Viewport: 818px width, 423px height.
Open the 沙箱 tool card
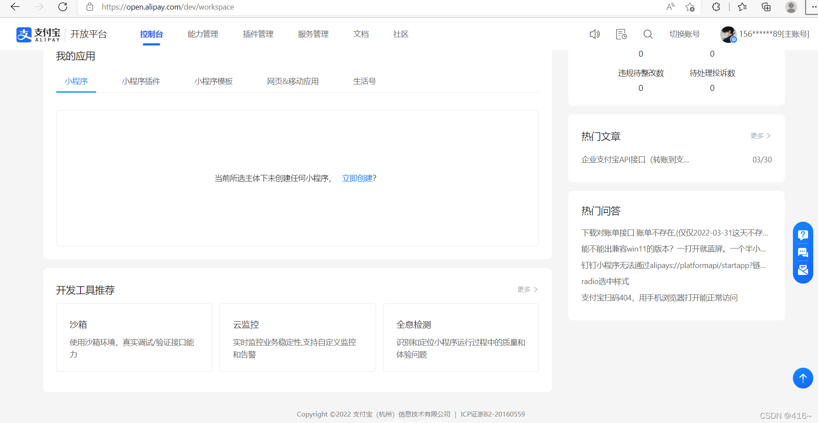pyautogui.click(x=134, y=338)
